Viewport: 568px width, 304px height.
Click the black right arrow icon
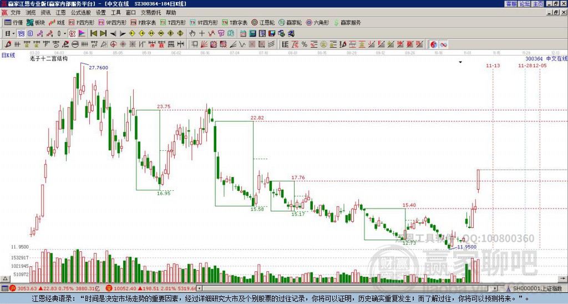point(123,34)
